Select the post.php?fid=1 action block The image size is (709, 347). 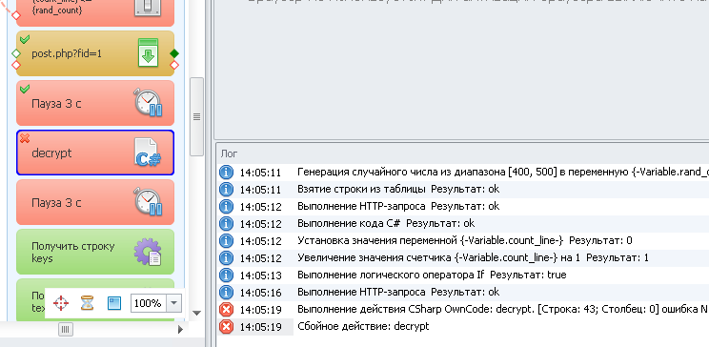click(95, 53)
